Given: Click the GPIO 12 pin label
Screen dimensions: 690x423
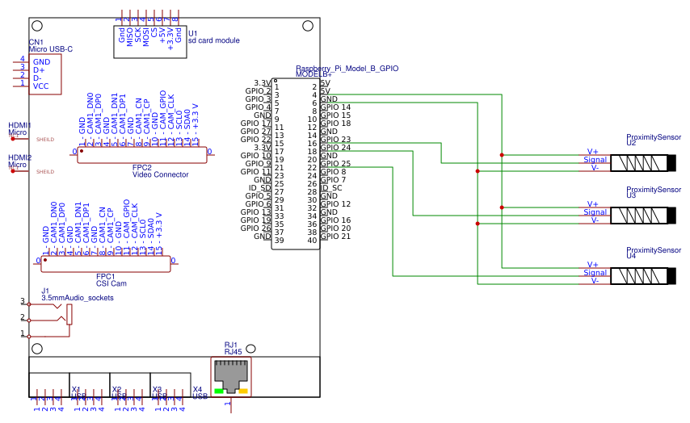Looking at the screenshot, I should click(x=335, y=204).
